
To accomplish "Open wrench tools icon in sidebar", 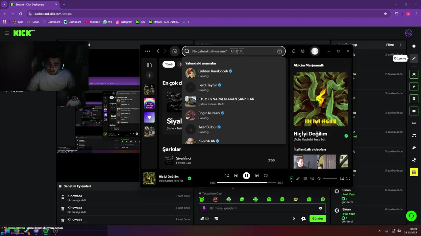I will coord(414,147).
